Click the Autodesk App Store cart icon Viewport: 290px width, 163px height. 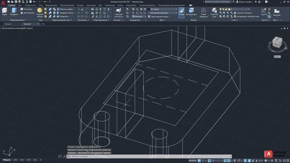(256, 2)
